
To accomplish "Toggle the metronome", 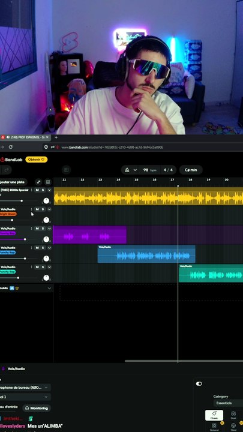I will (x=127, y=170).
